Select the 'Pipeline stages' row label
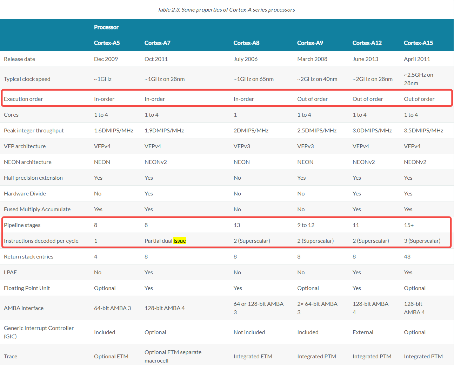Viewport: 454px width, 365px height. tap(22, 225)
